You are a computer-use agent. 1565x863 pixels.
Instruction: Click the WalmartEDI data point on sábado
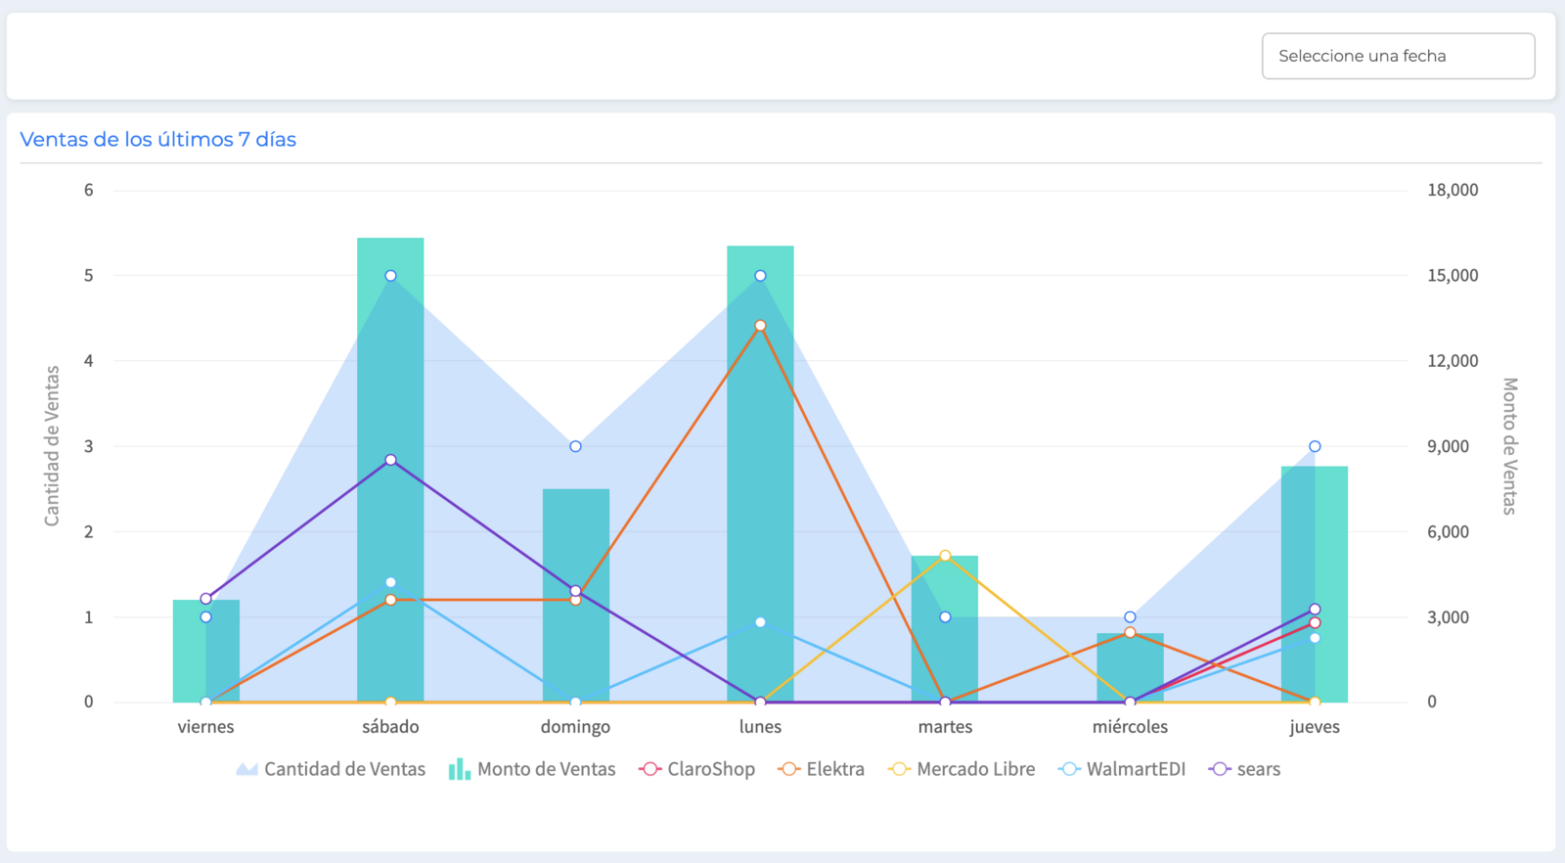(x=390, y=582)
